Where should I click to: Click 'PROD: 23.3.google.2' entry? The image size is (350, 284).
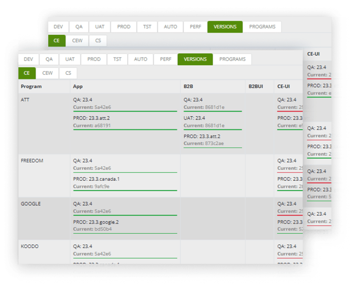click(x=96, y=222)
